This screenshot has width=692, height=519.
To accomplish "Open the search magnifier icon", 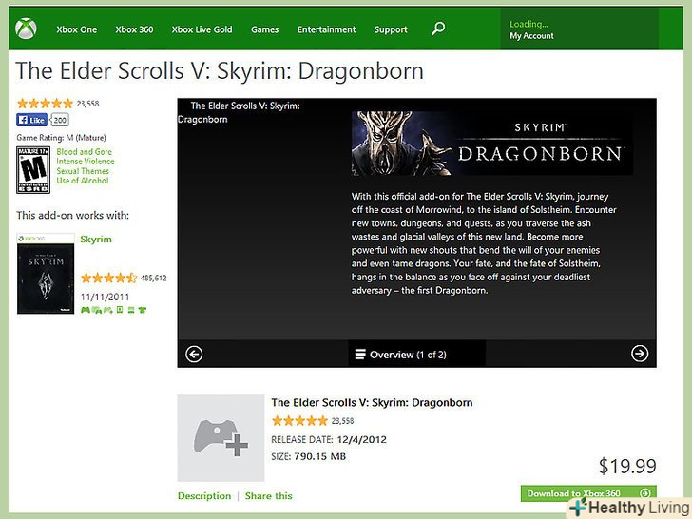I will (438, 29).
